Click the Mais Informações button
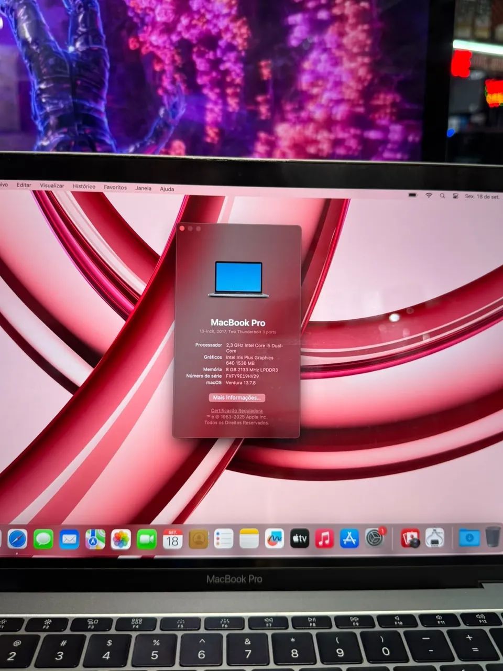The width and height of the screenshot is (503, 671). pos(237,398)
